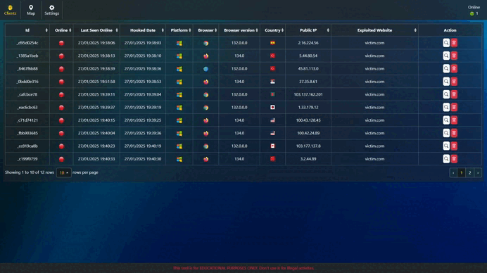The image size is (487, 273).
Task: Click the country flag for IP 1.33.179.12
Action: click(272, 107)
